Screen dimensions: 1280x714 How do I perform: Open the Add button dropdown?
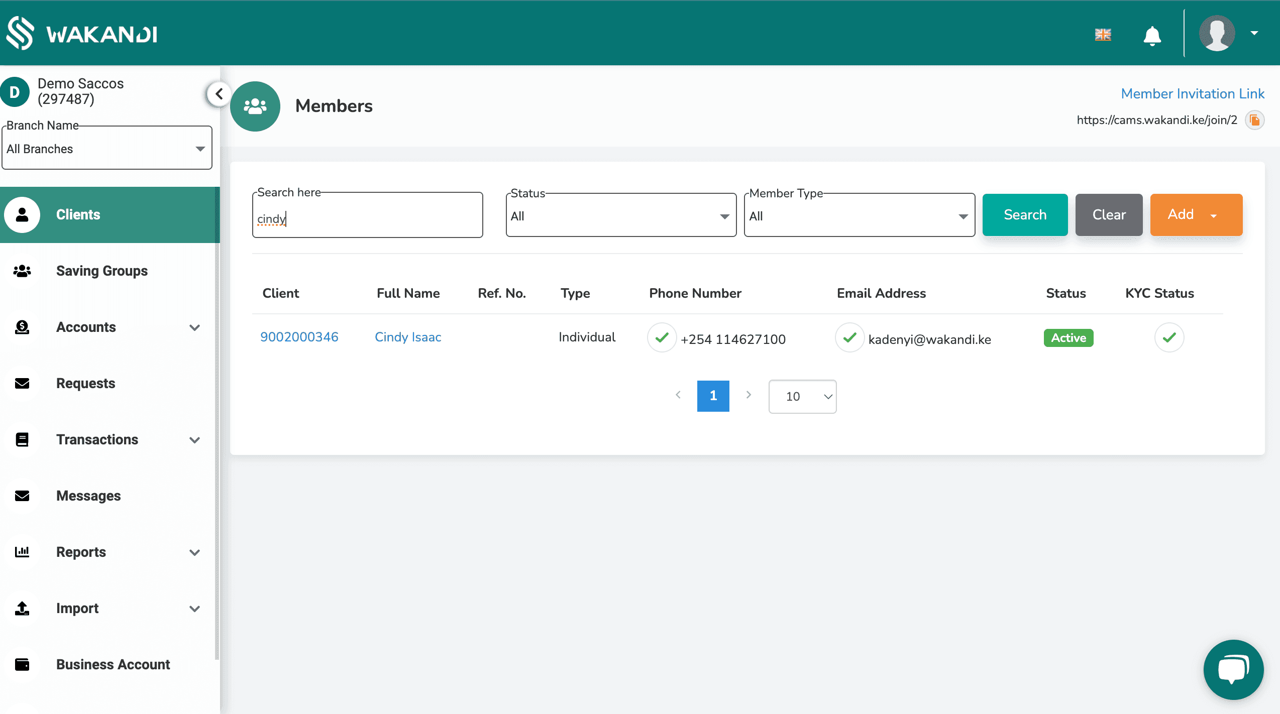click(1196, 214)
